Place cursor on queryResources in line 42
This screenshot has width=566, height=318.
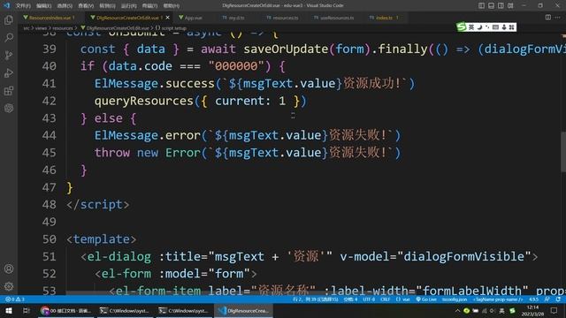click(143, 101)
